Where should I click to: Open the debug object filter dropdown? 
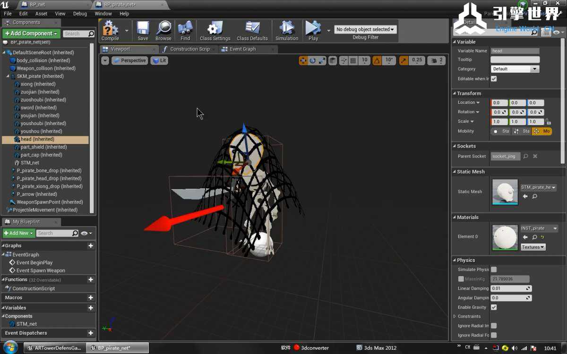point(365,29)
